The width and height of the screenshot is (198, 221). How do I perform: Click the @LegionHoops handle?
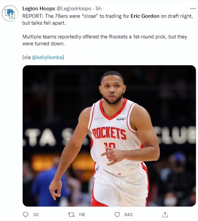(74, 9)
